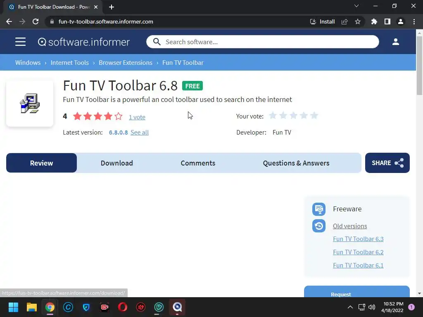
Task: Open volume control in system tray
Action: point(372,307)
